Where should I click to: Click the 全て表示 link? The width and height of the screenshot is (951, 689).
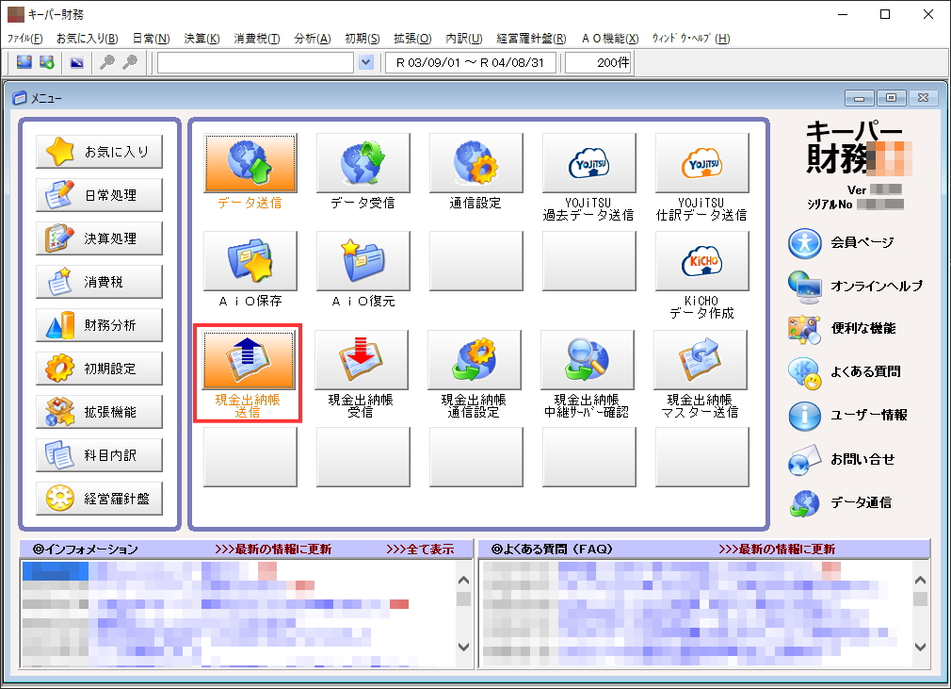click(420, 550)
